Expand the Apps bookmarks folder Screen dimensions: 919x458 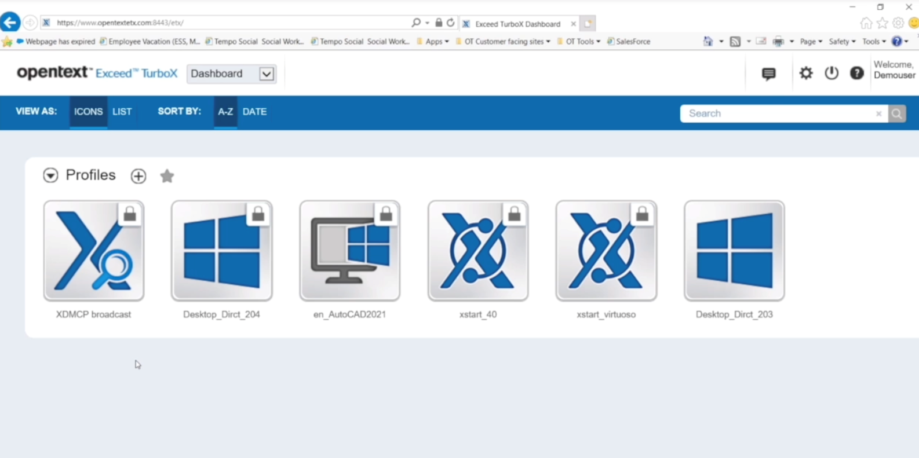pos(433,41)
